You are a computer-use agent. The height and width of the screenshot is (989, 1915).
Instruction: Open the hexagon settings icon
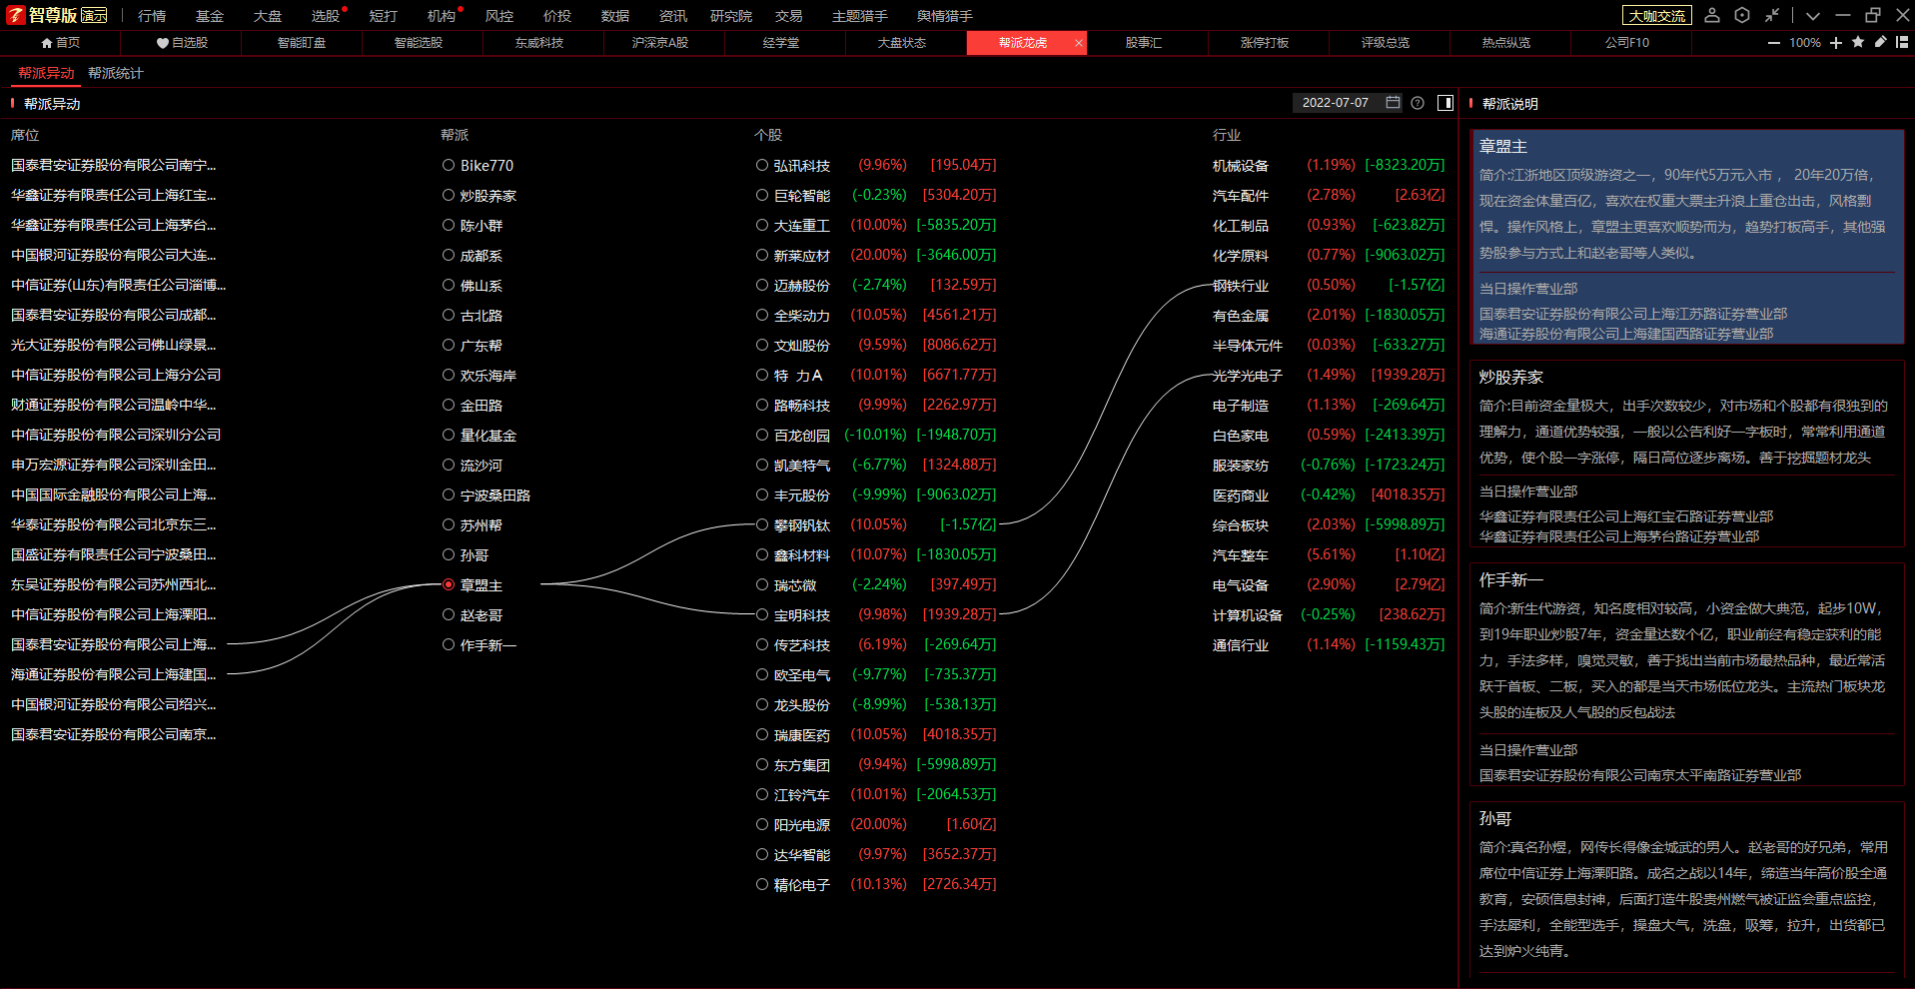pyautogui.click(x=1742, y=15)
